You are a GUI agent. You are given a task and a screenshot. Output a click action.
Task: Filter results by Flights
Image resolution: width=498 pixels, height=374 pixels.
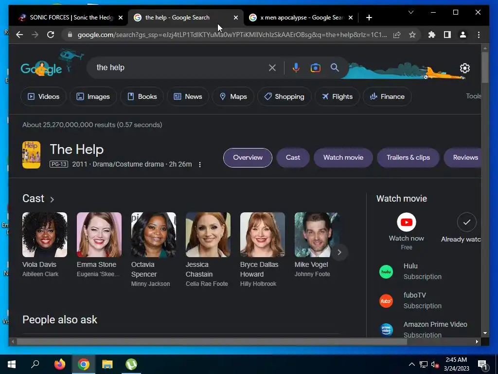point(337,96)
